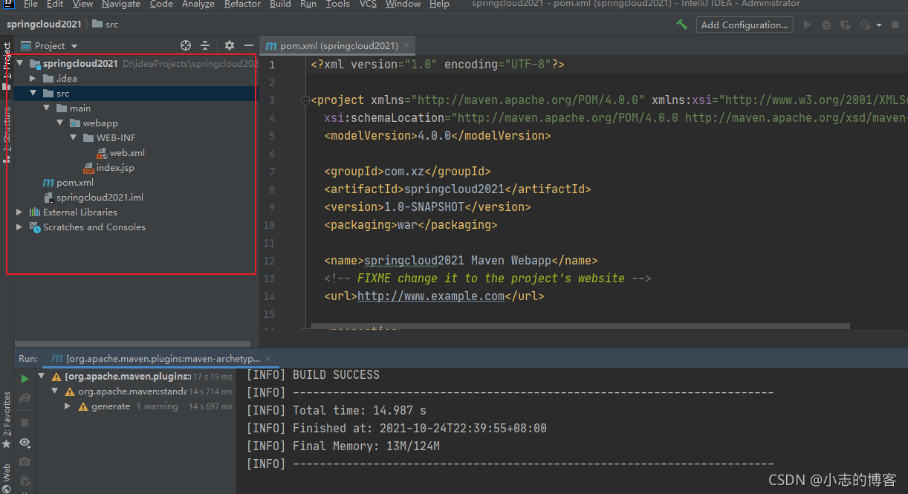Open dropdown arrow beside the profiler icon

pos(878,25)
